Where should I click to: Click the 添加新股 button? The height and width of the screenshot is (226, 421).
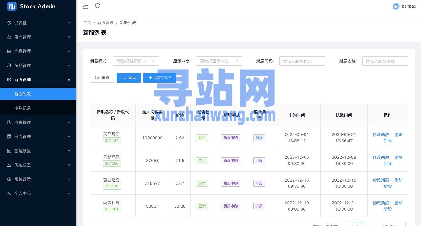click(160, 78)
